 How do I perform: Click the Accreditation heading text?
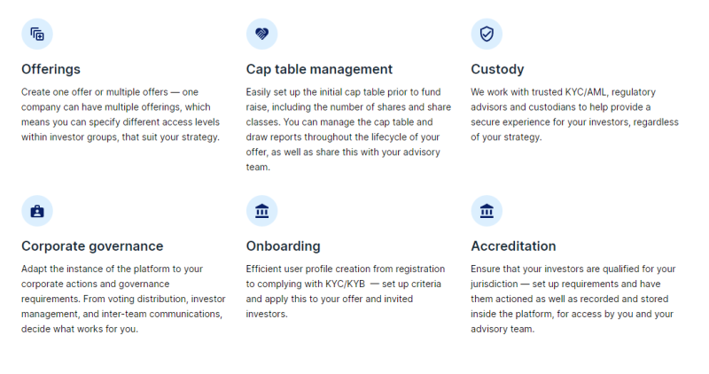click(513, 246)
